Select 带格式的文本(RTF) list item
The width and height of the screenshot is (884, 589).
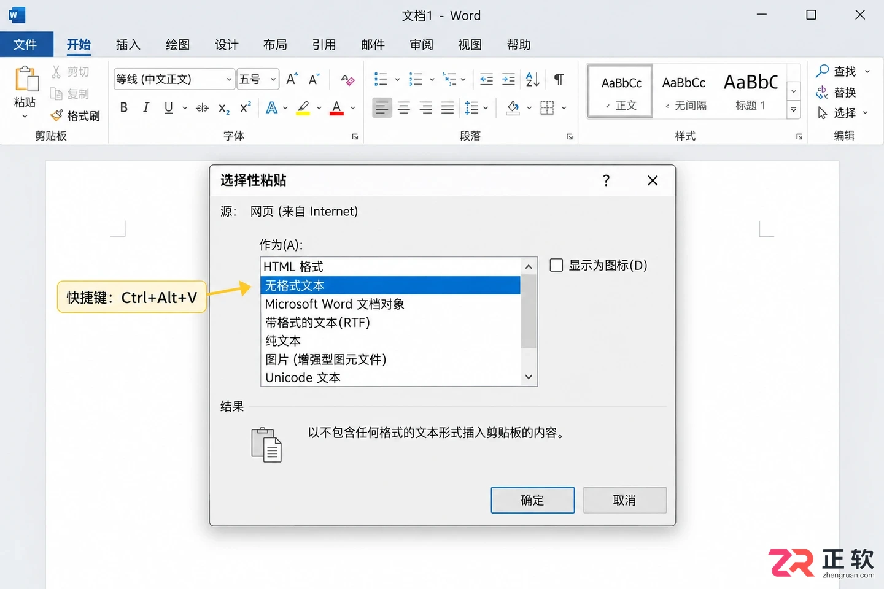tap(390, 323)
